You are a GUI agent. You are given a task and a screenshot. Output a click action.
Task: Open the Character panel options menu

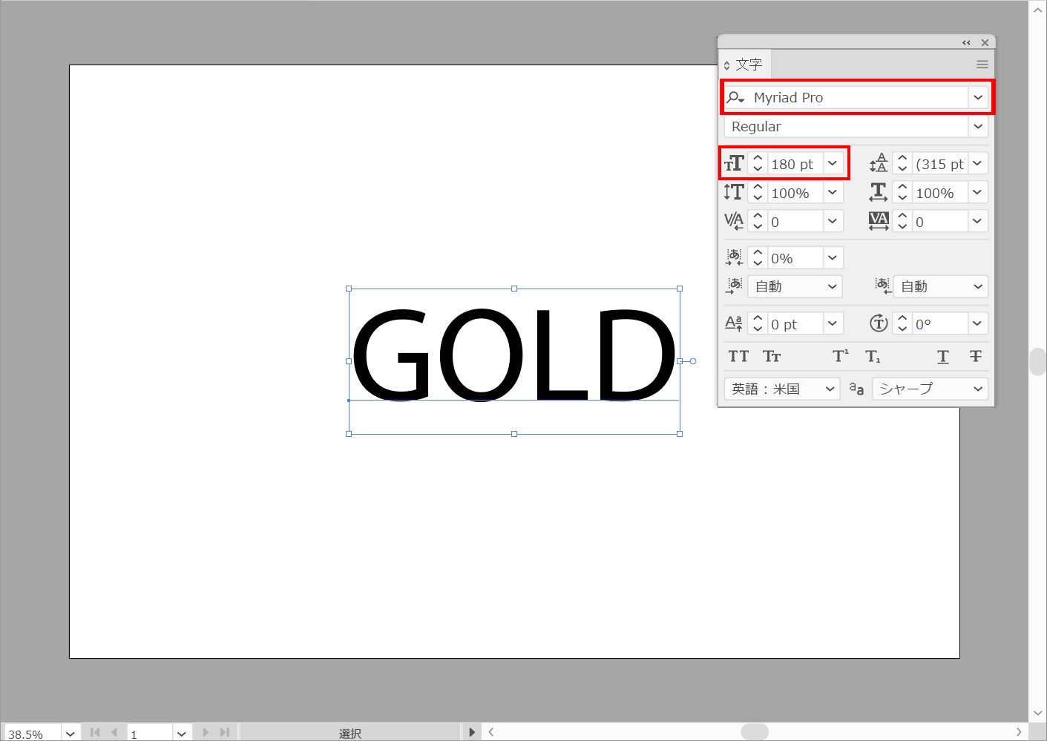pos(982,65)
